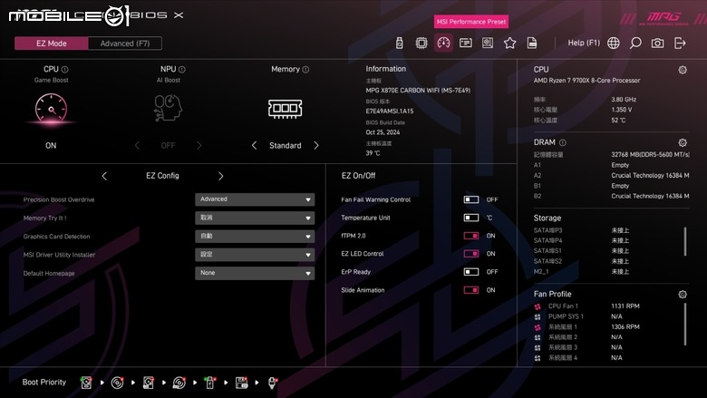Click the Storage section scrollbar
This screenshot has width=707, height=398.
coord(685,241)
